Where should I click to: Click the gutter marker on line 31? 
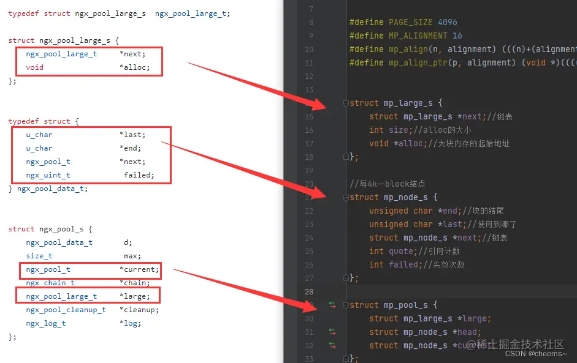coord(332,332)
